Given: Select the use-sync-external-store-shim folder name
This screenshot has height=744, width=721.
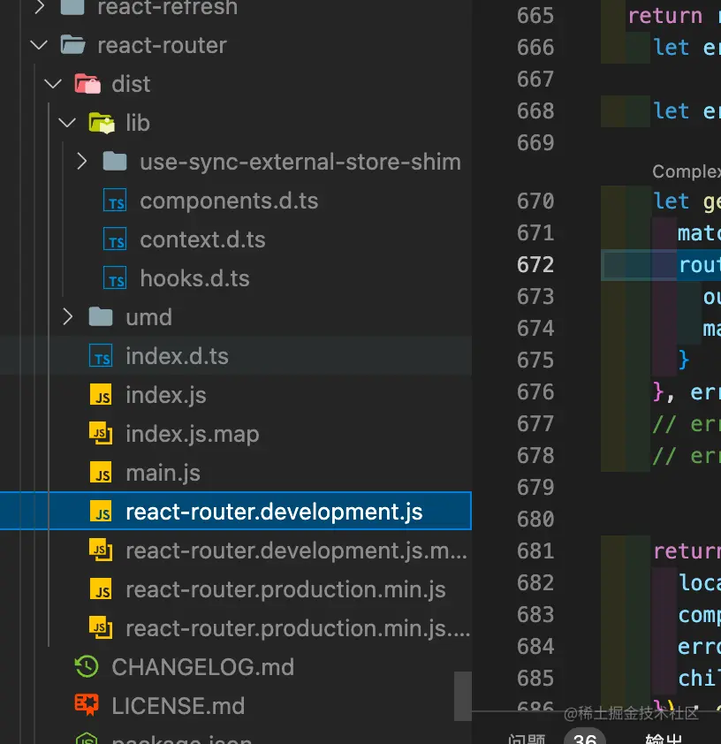Looking at the screenshot, I should point(300,163).
